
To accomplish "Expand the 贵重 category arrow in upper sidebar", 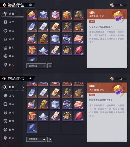I will 23,14.
